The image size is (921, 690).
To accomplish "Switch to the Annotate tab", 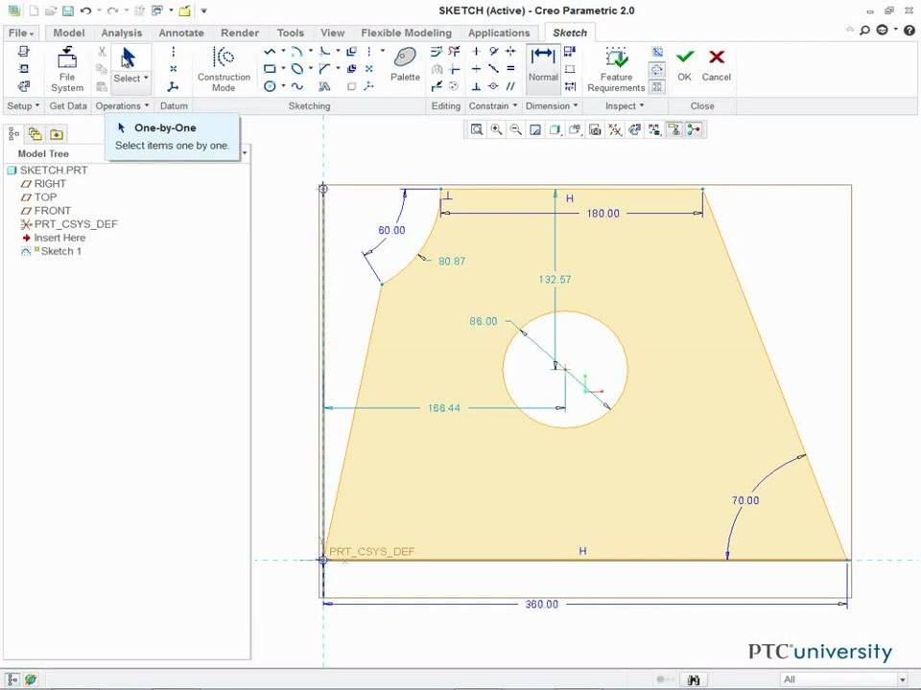I will point(181,33).
